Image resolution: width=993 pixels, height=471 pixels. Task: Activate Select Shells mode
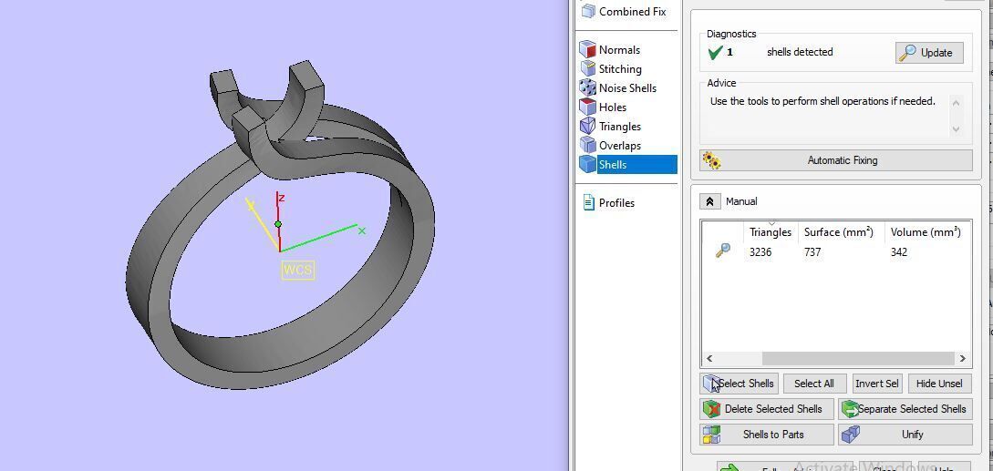point(739,383)
